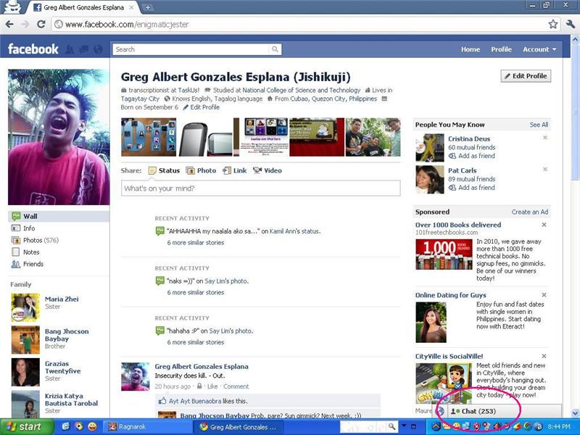Share a video using the Video icon

pyautogui.click(x=265, y=170)
